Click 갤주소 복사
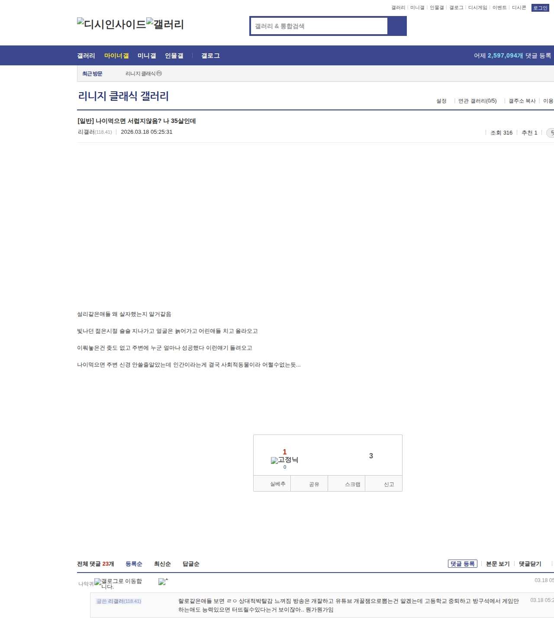The height and width of the screenshot is (618, 554). (522, 101)
